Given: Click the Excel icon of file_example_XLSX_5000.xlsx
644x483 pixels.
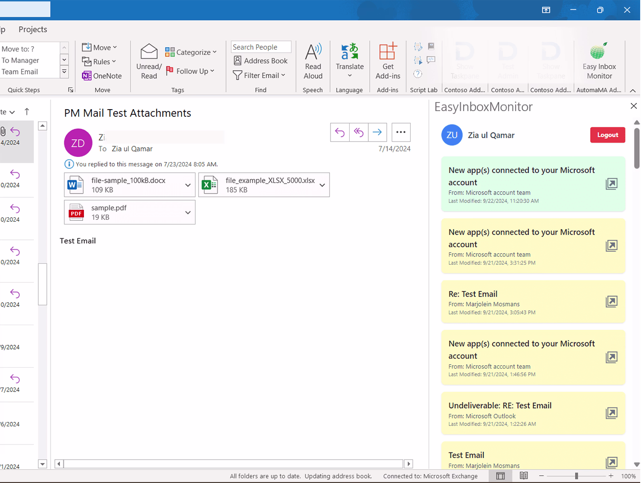Looking at the screenshot, I should click(x=210, y=185).
